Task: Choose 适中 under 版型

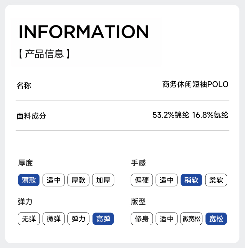Action: click(167, 219)
